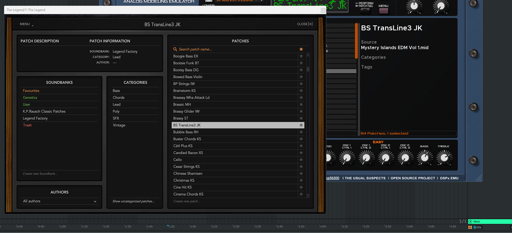
Task: Star the BP Strings IW patch
Action: pos(301,84)
